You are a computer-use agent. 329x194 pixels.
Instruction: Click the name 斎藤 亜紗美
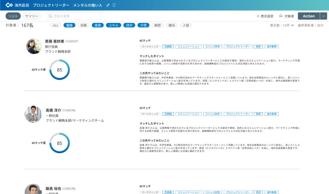click(55, 41)
